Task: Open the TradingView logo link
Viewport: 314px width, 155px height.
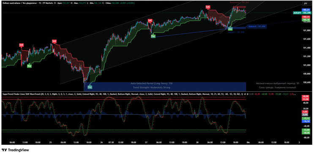Action: pos(15,150)
